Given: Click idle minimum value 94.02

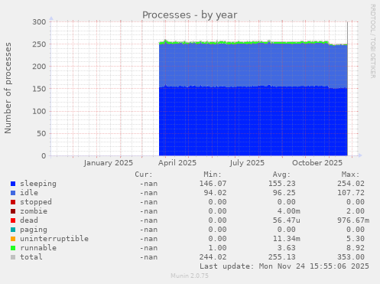Looking at the screenshot, I should click(215, 193).
